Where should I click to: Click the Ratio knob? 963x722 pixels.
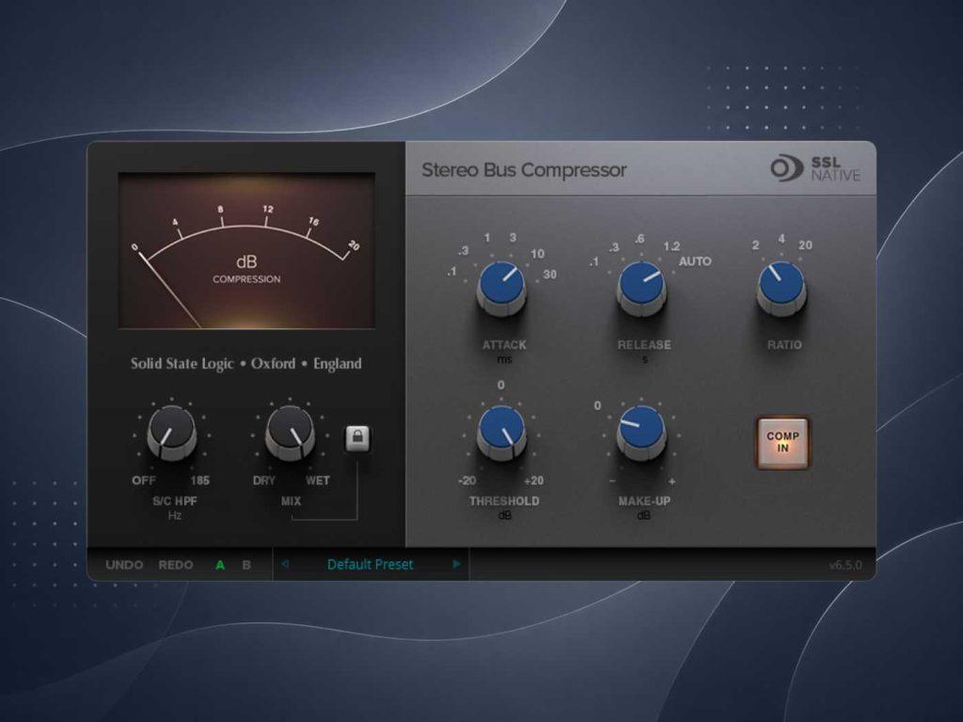tap(781, 288)
